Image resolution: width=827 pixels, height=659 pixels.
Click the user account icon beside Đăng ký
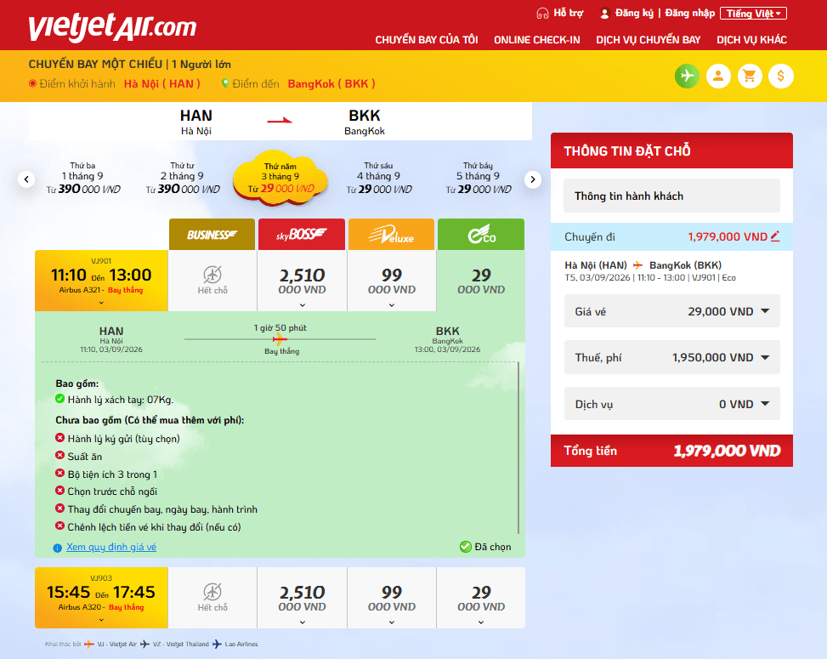(x=605, y=14)
